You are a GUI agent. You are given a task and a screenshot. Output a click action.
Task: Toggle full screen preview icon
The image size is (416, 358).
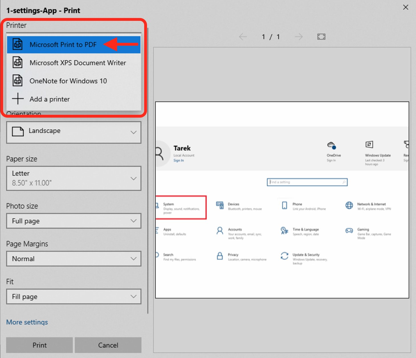click(321, 37)
